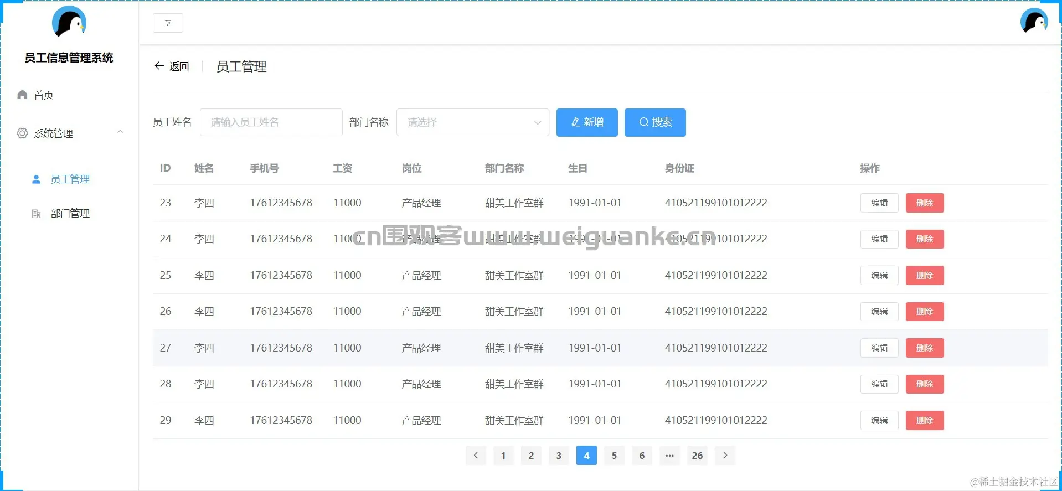This screenshot has height=491, width=1062.
Task: Go to previous page with left arrow
Action: [476, 456]
